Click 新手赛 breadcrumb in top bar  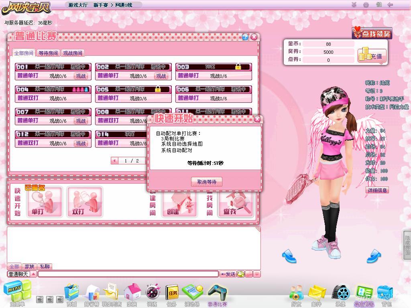pos(101,5)
